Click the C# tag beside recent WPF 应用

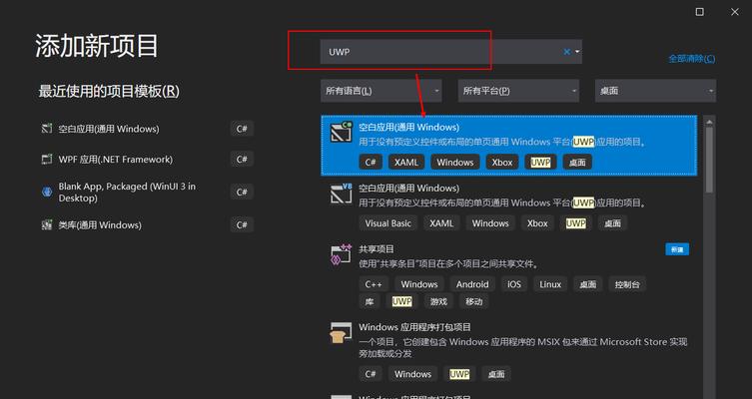point(242,159)
